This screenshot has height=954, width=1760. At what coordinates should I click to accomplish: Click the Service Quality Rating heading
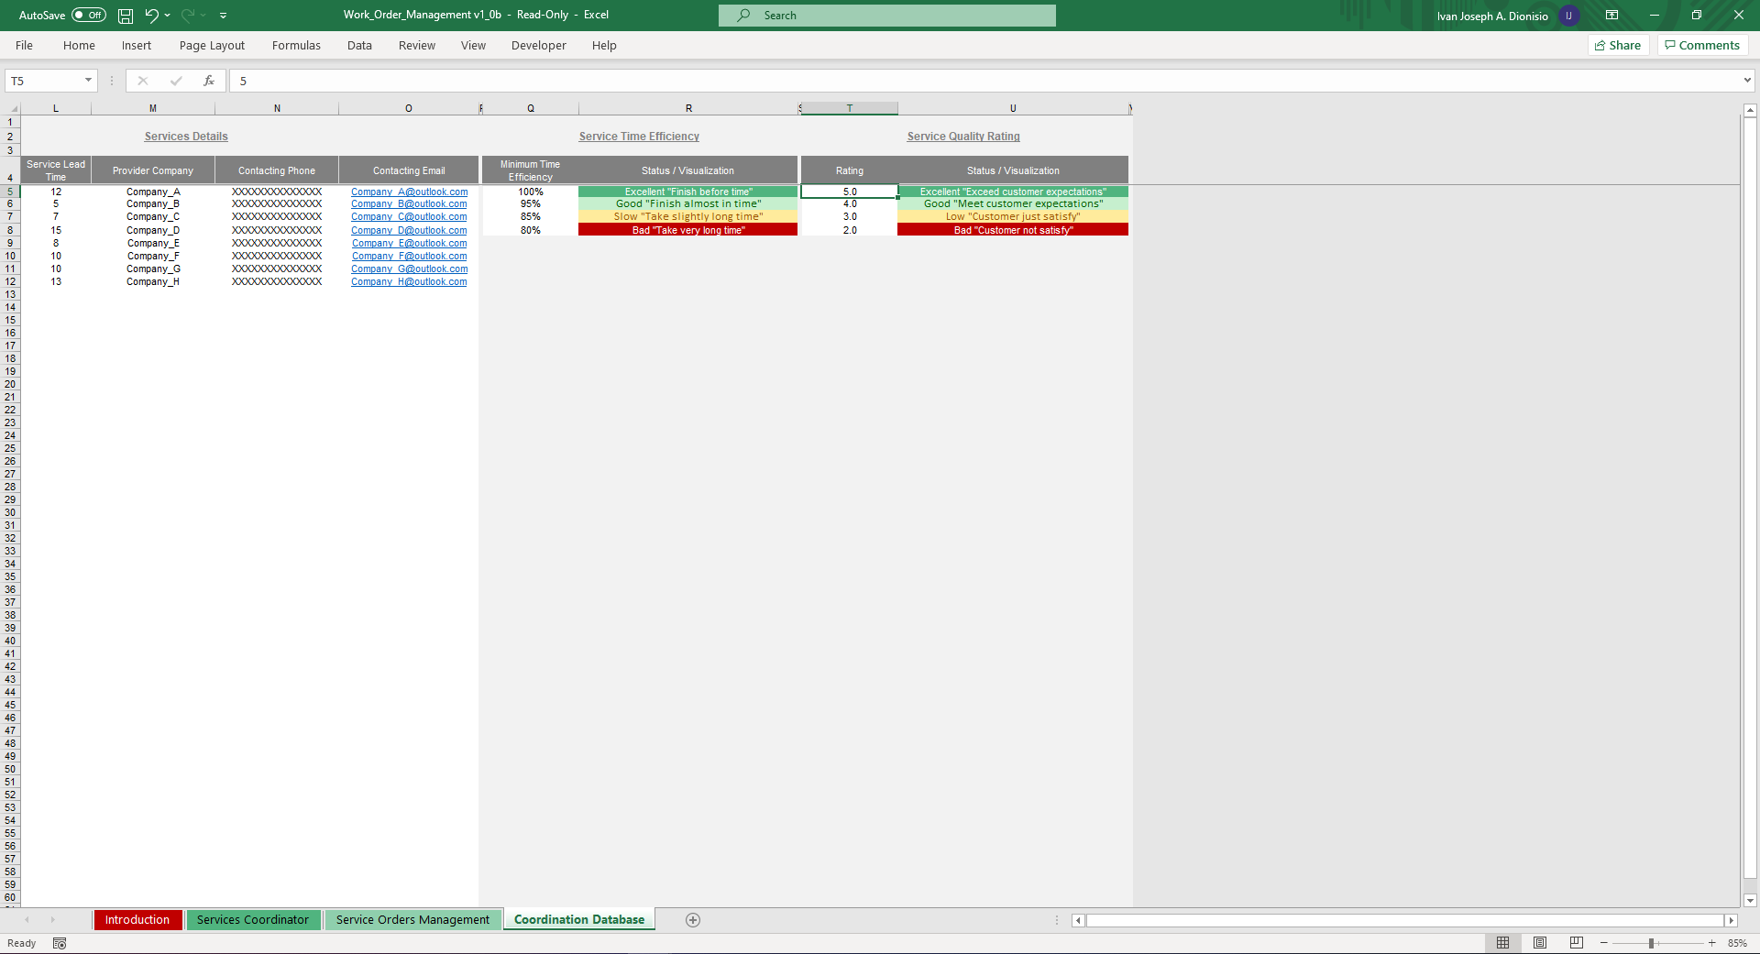click(963, 137)
